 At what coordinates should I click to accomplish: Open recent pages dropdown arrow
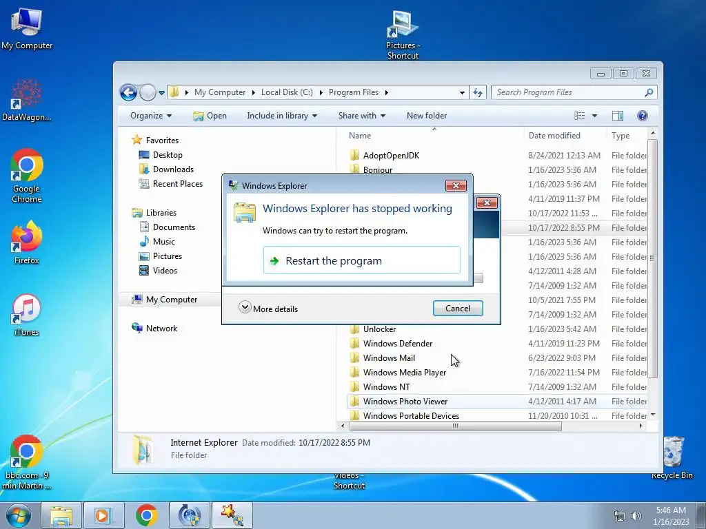point(161,93)
